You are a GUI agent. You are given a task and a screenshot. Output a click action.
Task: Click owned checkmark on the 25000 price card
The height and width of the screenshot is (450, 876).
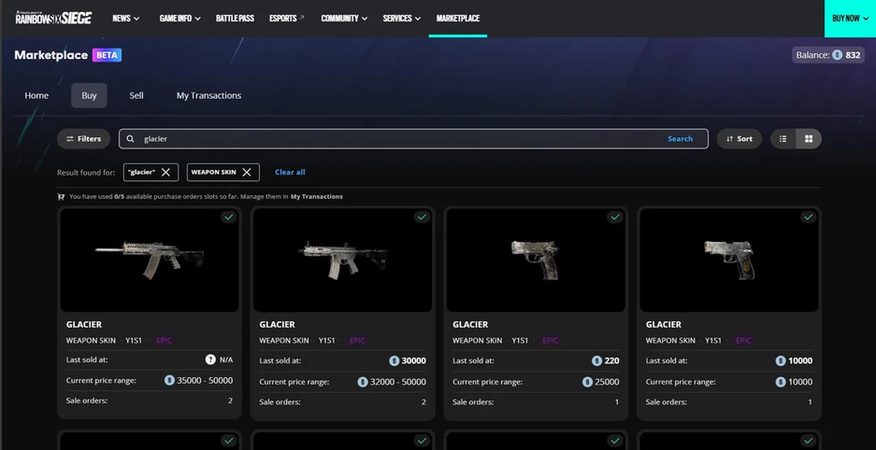point(615,217)
